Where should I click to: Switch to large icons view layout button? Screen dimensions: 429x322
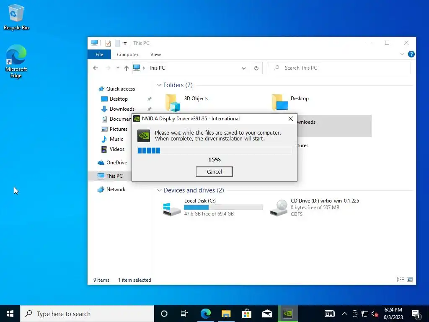[410, 280]
